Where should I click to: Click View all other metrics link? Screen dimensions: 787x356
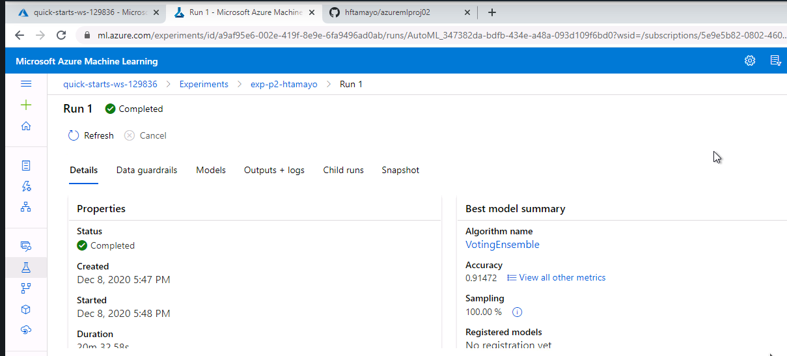point(557,277)
